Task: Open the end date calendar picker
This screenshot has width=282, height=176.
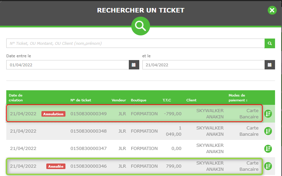Action: coord(269,65)
